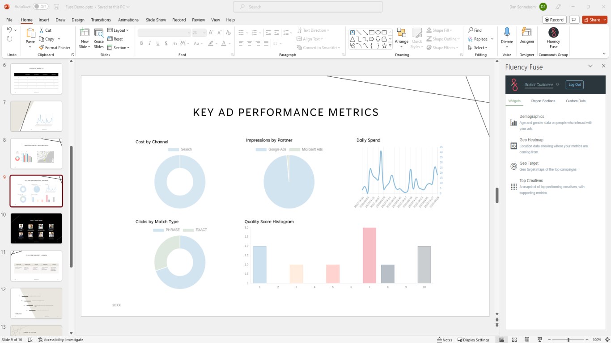Click the Undo arrow
The height and width of the screenshot is (343, 611).
tap(9, 30)
